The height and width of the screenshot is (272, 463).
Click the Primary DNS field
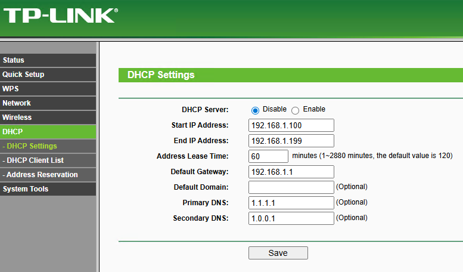pos(291,203)
